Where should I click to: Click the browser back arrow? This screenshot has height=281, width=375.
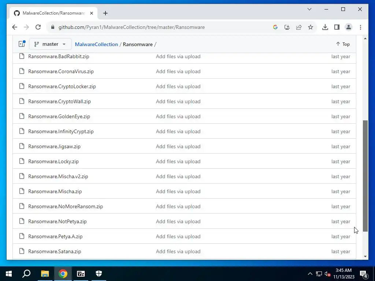pos(15,27)
